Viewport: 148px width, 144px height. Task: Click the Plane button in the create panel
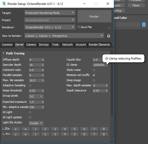click(136, 5)
